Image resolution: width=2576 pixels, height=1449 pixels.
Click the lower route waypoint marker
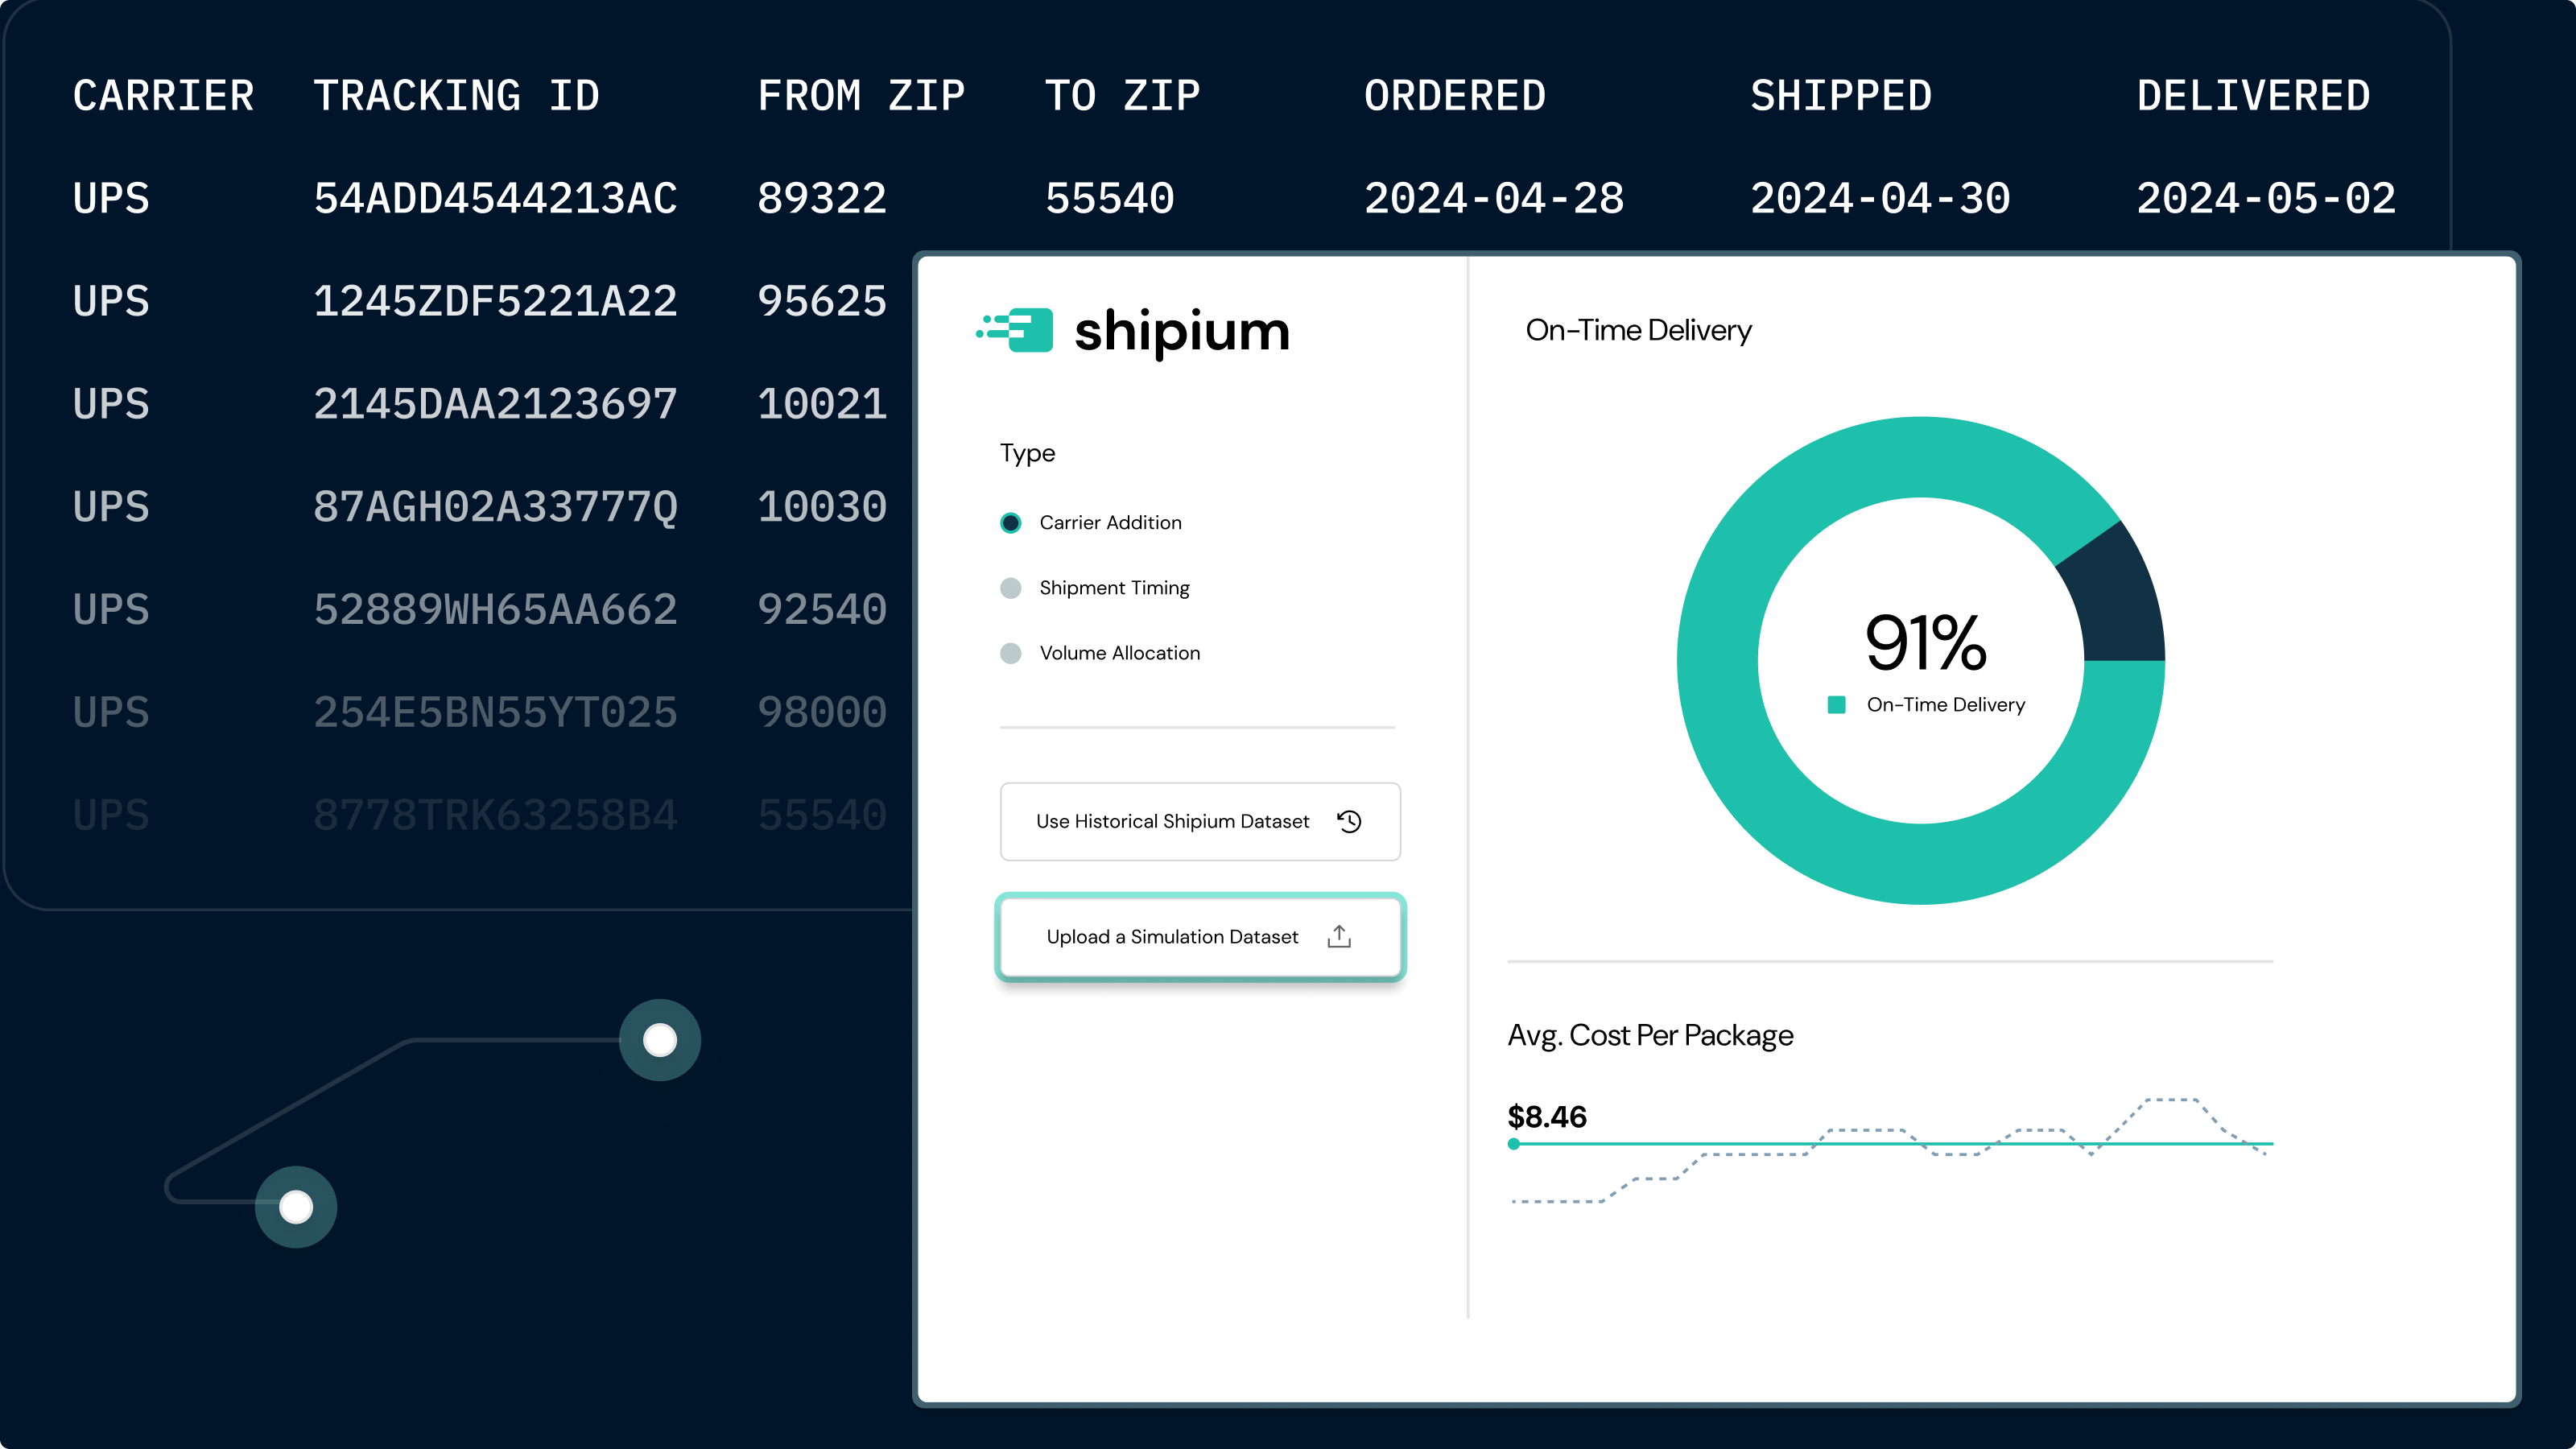296,1207
